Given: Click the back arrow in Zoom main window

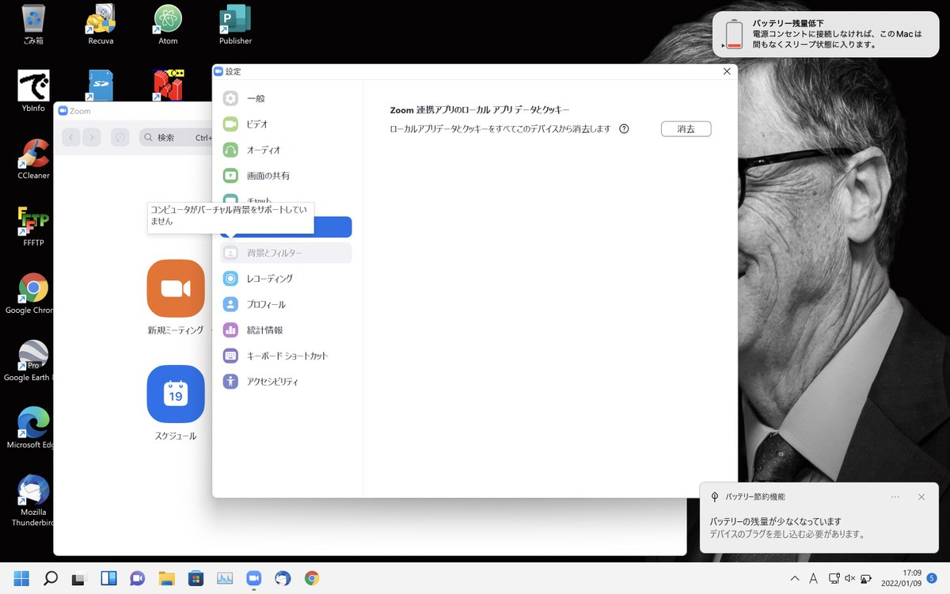Looking at the screenshot, I should pos(71,137).
